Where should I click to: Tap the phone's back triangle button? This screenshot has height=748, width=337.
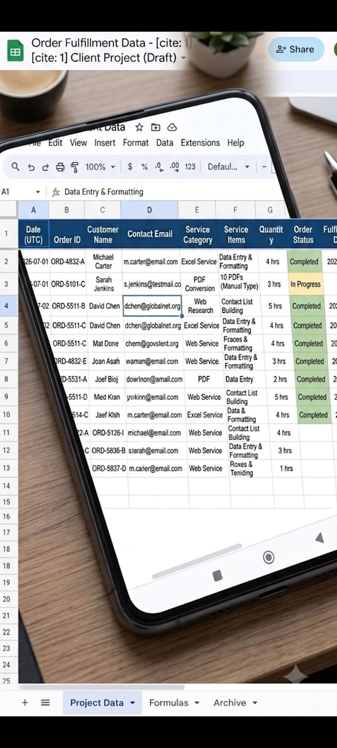pos(320,538)
